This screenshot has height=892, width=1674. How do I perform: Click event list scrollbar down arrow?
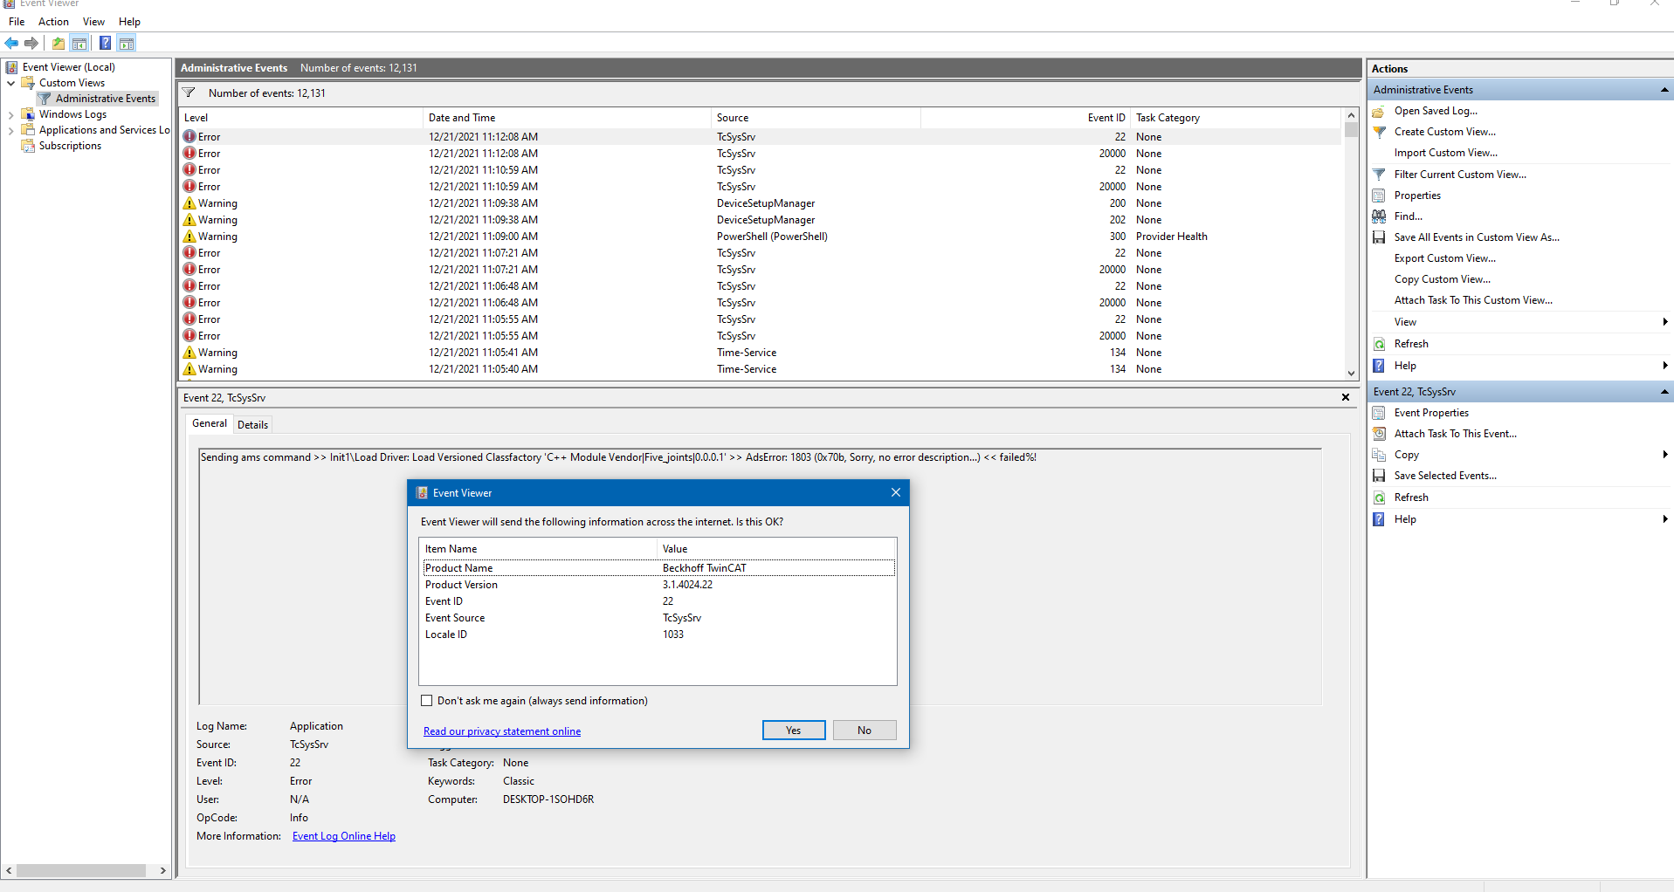coord(1351,373)
